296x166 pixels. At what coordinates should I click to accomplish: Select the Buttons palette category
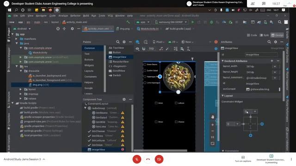[x=89, y=59]
